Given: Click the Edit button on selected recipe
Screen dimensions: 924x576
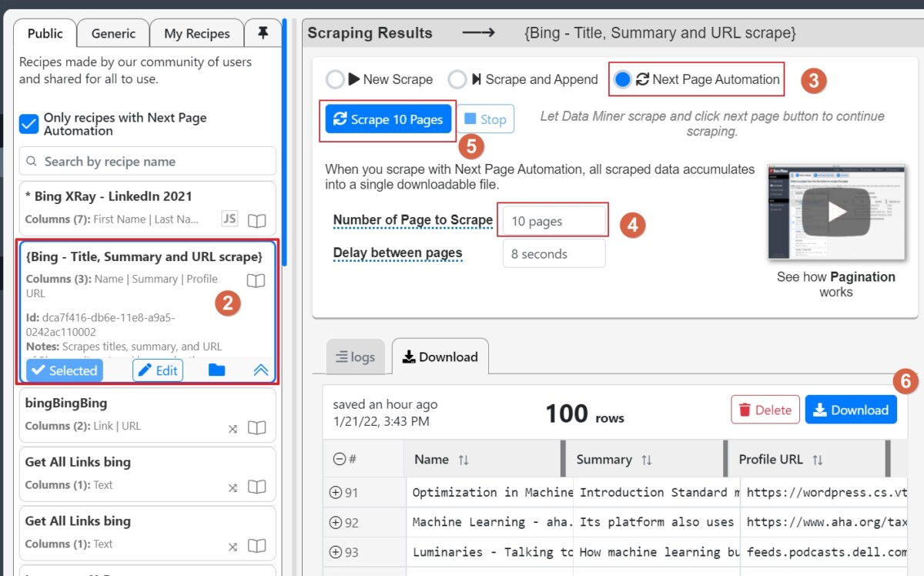Looking at the screenshot, I should pyautogui.click(x=158, y=370).
